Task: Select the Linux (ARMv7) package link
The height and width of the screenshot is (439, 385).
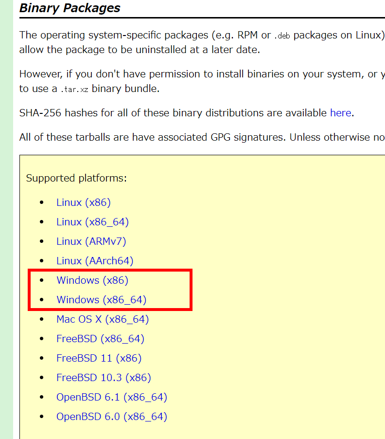Action: [91, 241]
